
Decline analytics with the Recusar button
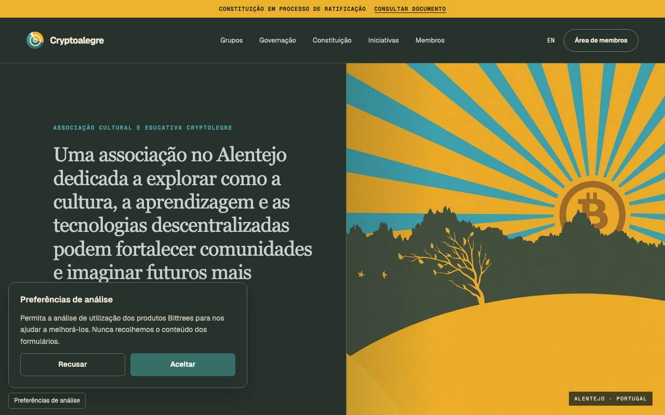pyautogui.click(x=73, y=365)
